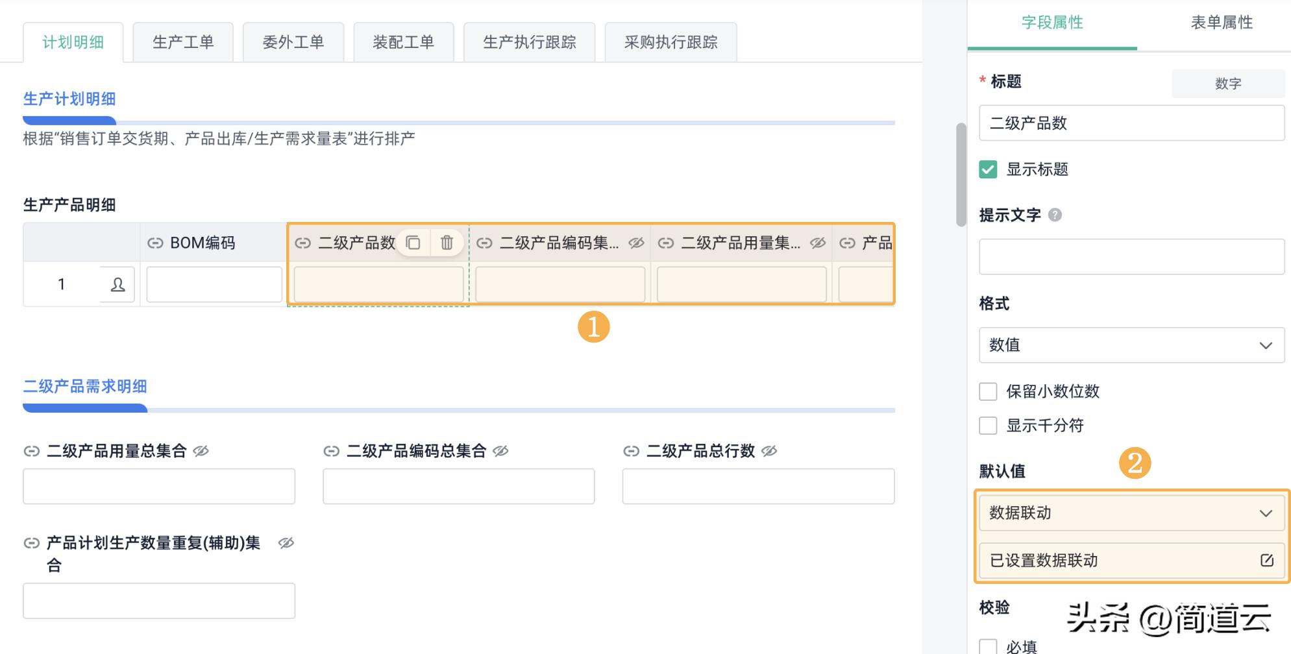
Task: Click the link icon beside BOM编码
Action: click(x=155, y=243)
